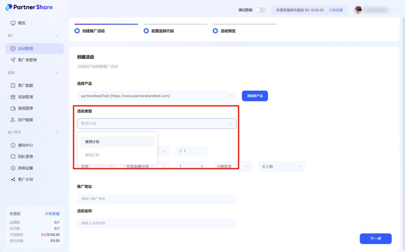Click the 推广地址 input field
The height and width of the screenshot is (252, 405).
click(157, 199)
